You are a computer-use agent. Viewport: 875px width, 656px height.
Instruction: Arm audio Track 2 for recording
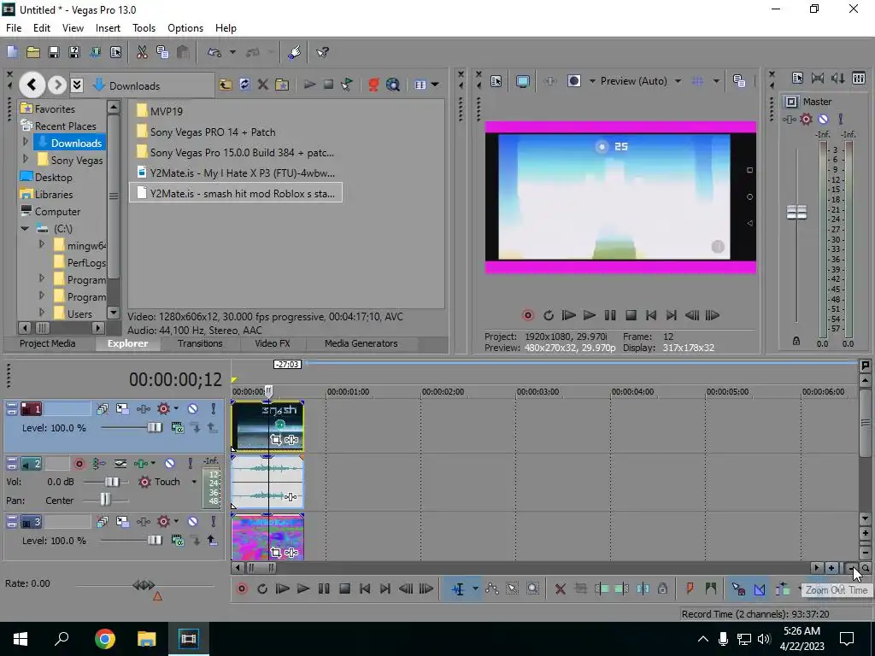pos(79,464)
